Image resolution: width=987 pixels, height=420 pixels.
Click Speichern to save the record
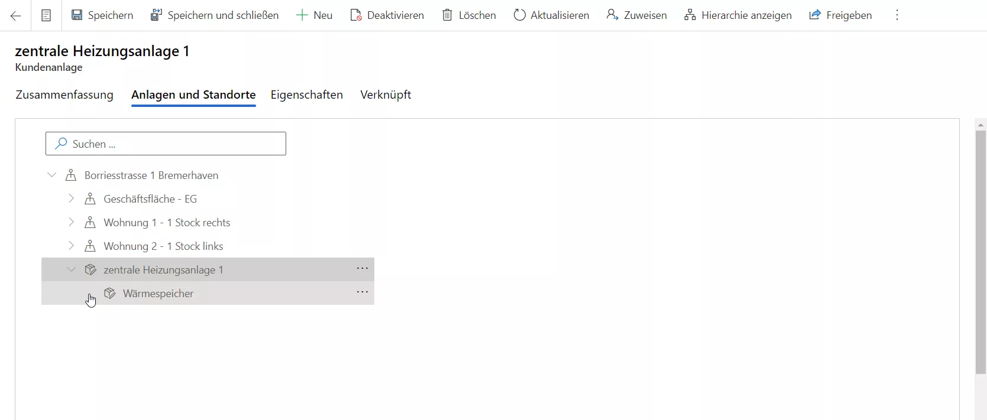[x=102, y=15]
